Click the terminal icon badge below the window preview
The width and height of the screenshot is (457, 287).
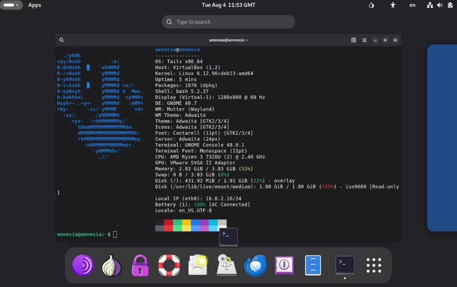pyautogui.click(x=228, y=237)
